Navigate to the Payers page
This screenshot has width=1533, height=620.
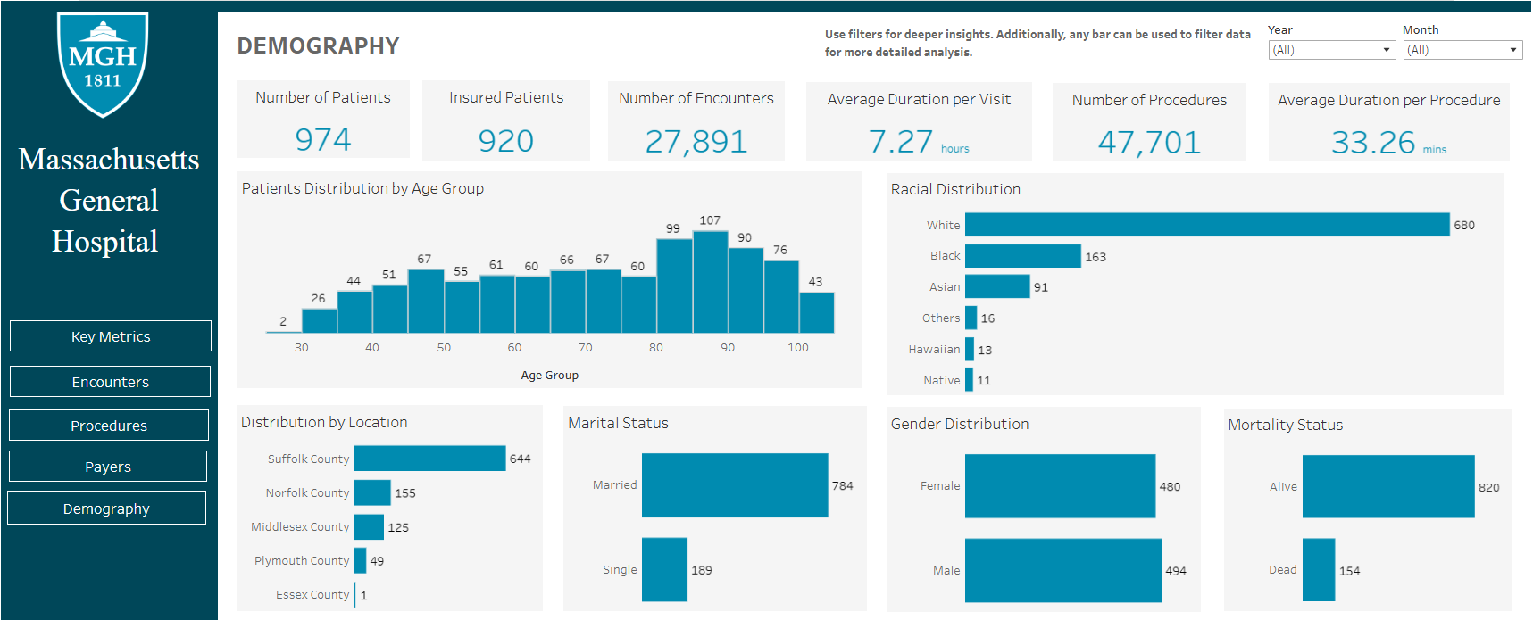point(108,467)
